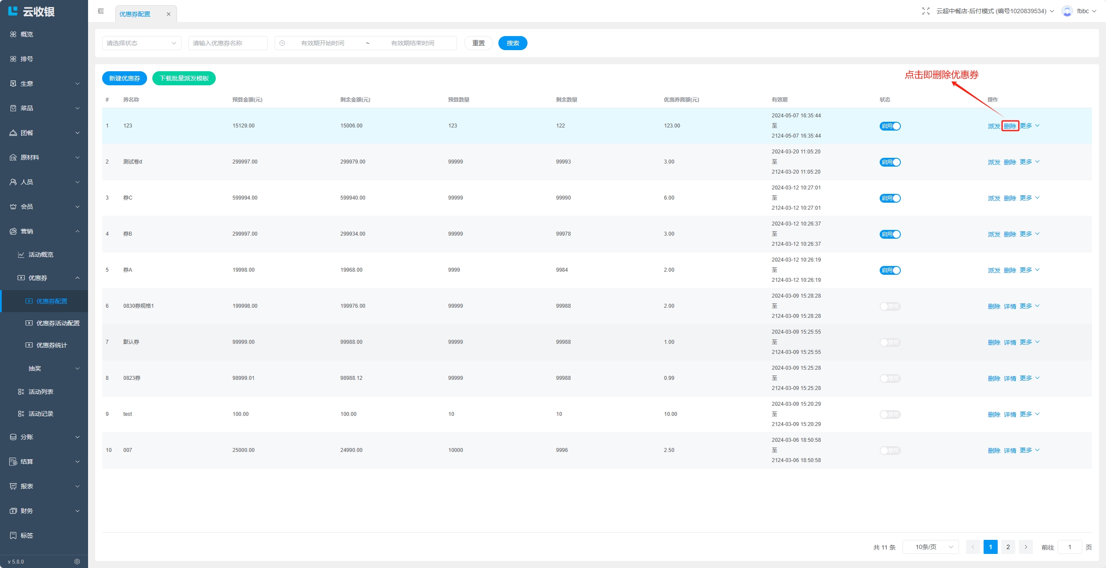Click 删除 link for coupon 123
Viewport: 1106px width, 568px height.
(1010, 126)
